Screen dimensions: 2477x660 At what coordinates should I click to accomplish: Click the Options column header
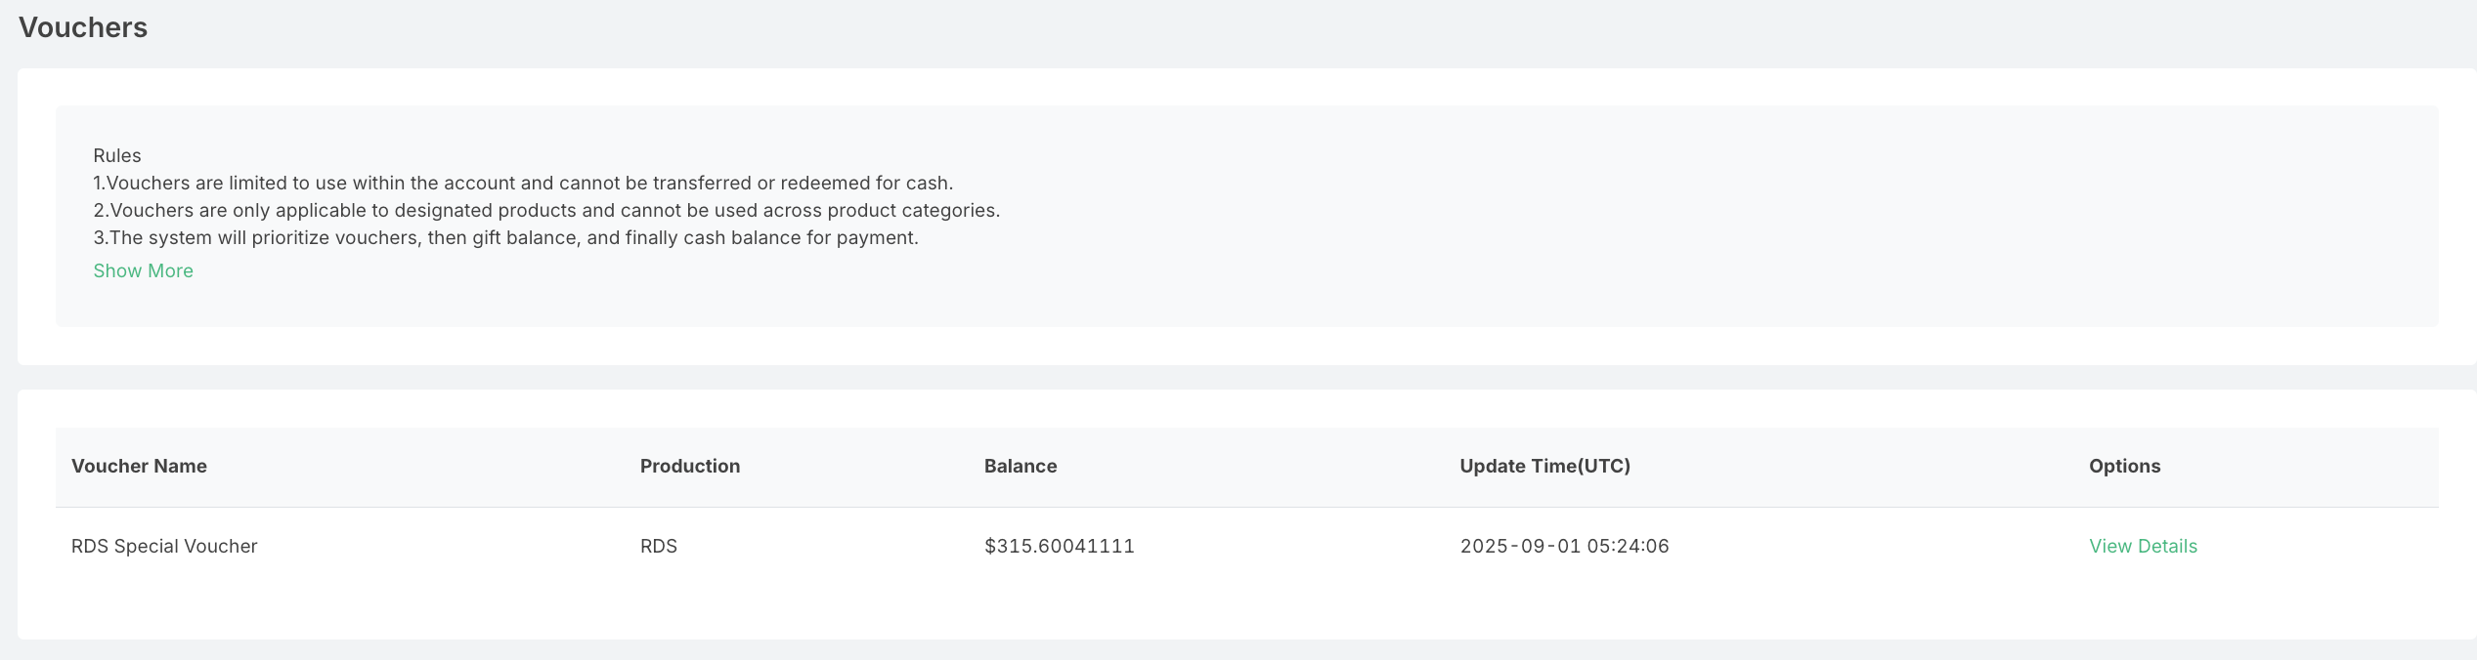(x=2124, y=466)
